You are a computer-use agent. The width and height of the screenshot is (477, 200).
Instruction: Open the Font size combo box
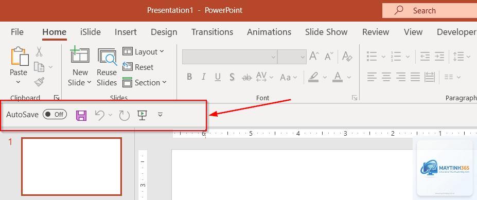[292, 57]
